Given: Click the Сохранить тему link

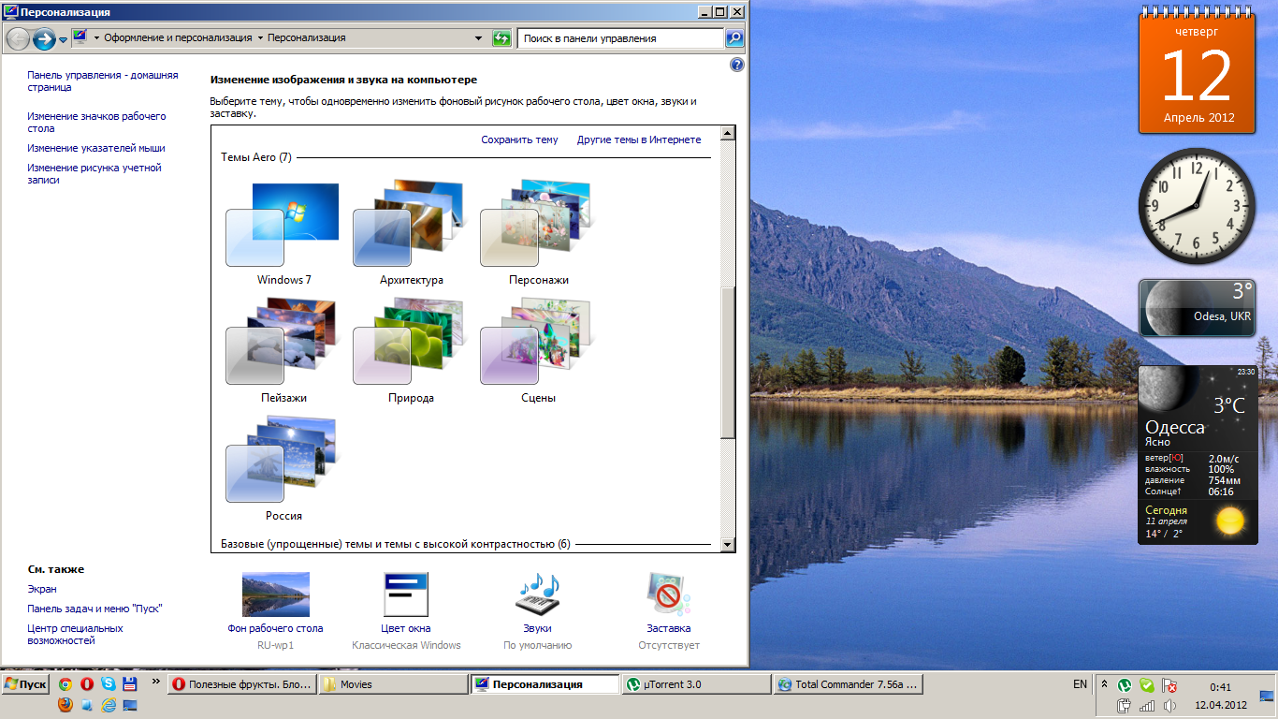Looking at the screenshot, I should tap(519, 139).
